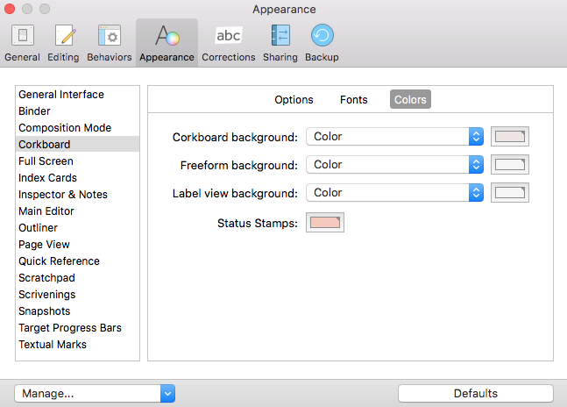Viewport: 567px width, 407px height.
Task: Select Outliner in the appearance list
Action: tap(77, 227)
